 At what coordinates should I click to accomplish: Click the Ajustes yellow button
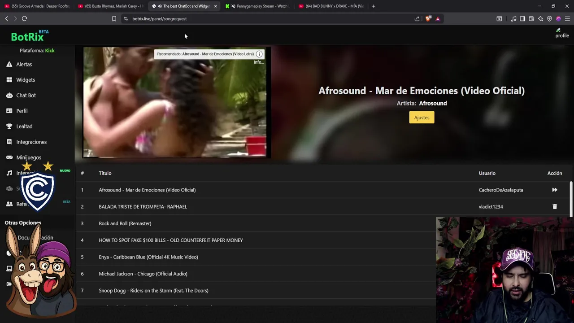pyautogui.click(x=422, y=118)
